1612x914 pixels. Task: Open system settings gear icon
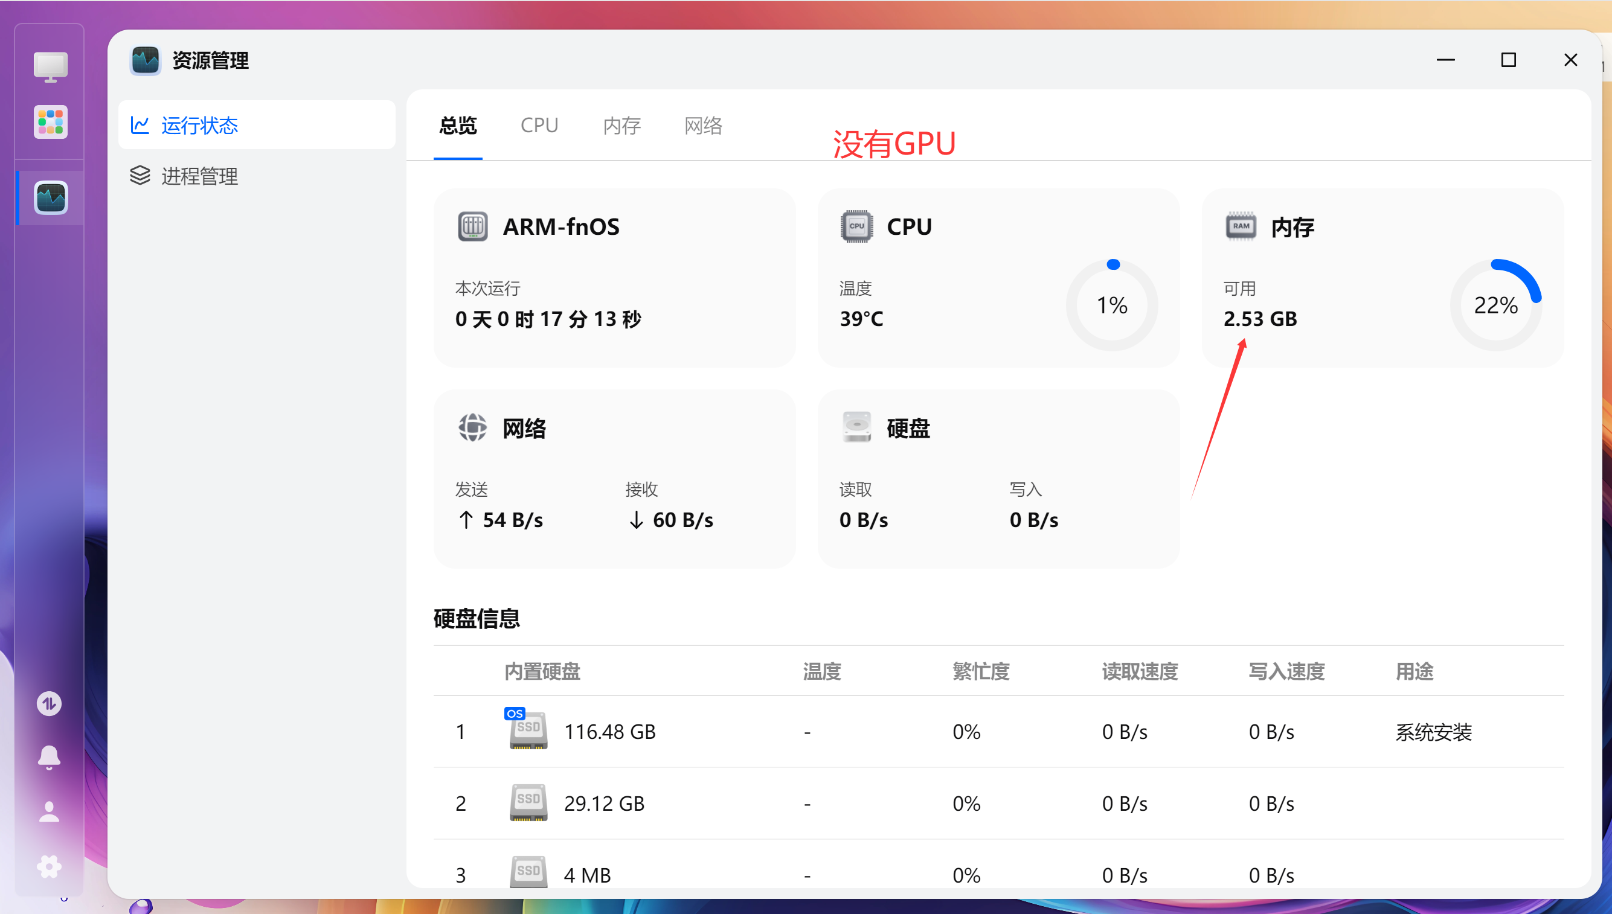tap(49, 867)
